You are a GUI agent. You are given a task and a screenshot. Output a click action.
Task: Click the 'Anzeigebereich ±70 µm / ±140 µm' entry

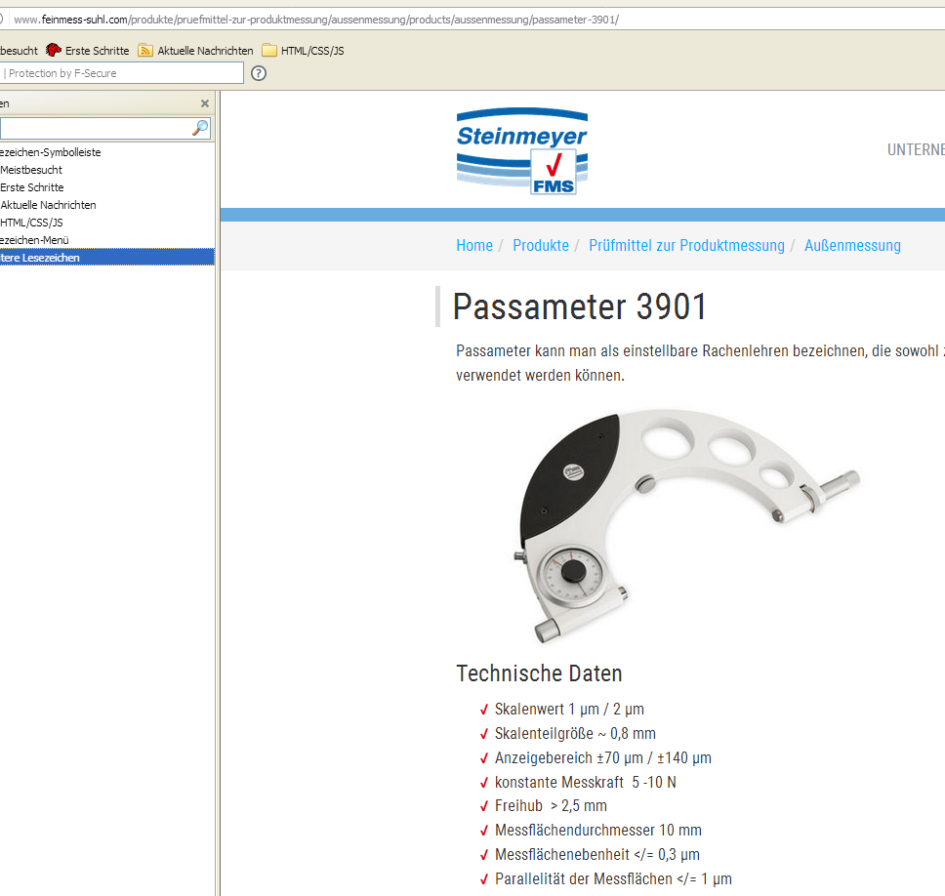coord(602,758)
